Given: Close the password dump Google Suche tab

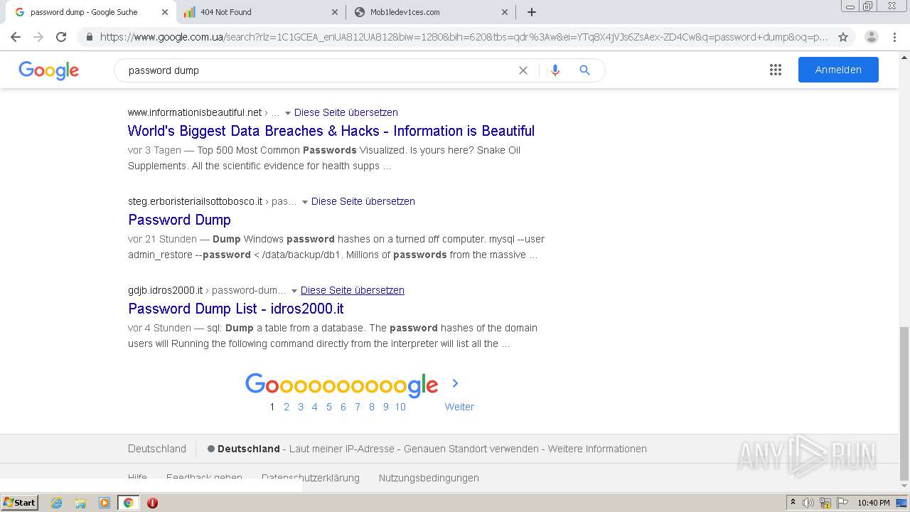Looking at the screenshot, I should click(x=165, y=12).
